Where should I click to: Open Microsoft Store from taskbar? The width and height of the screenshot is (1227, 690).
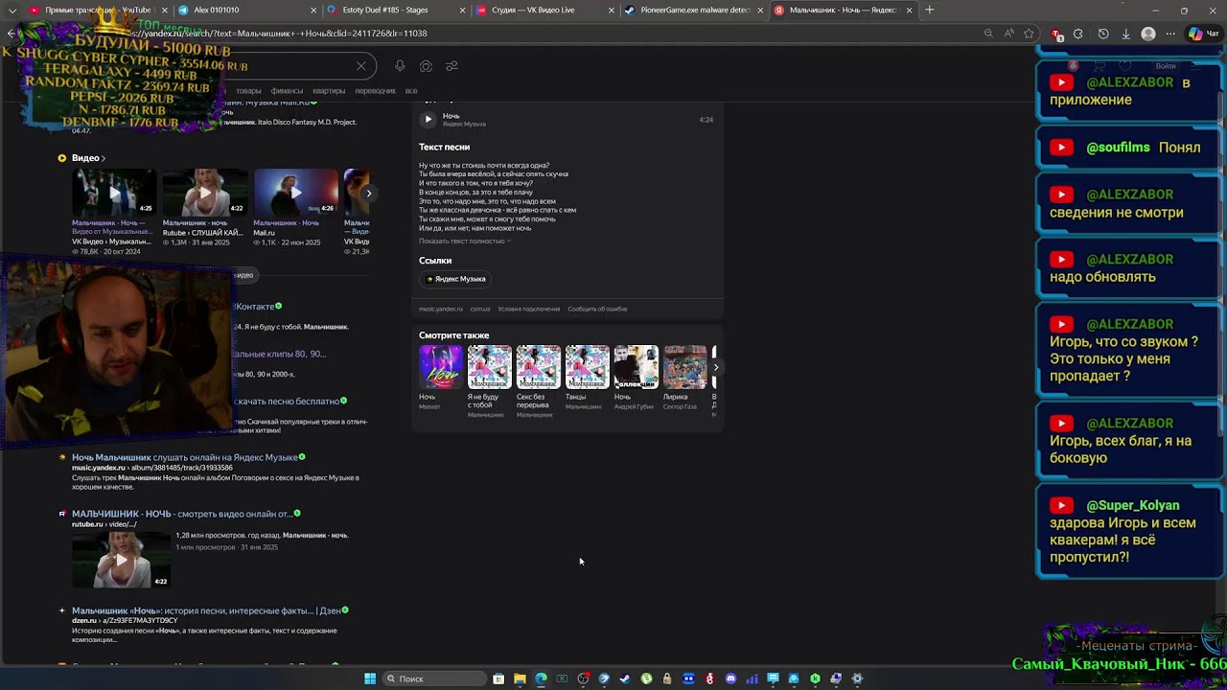click(x=498, y=678)
